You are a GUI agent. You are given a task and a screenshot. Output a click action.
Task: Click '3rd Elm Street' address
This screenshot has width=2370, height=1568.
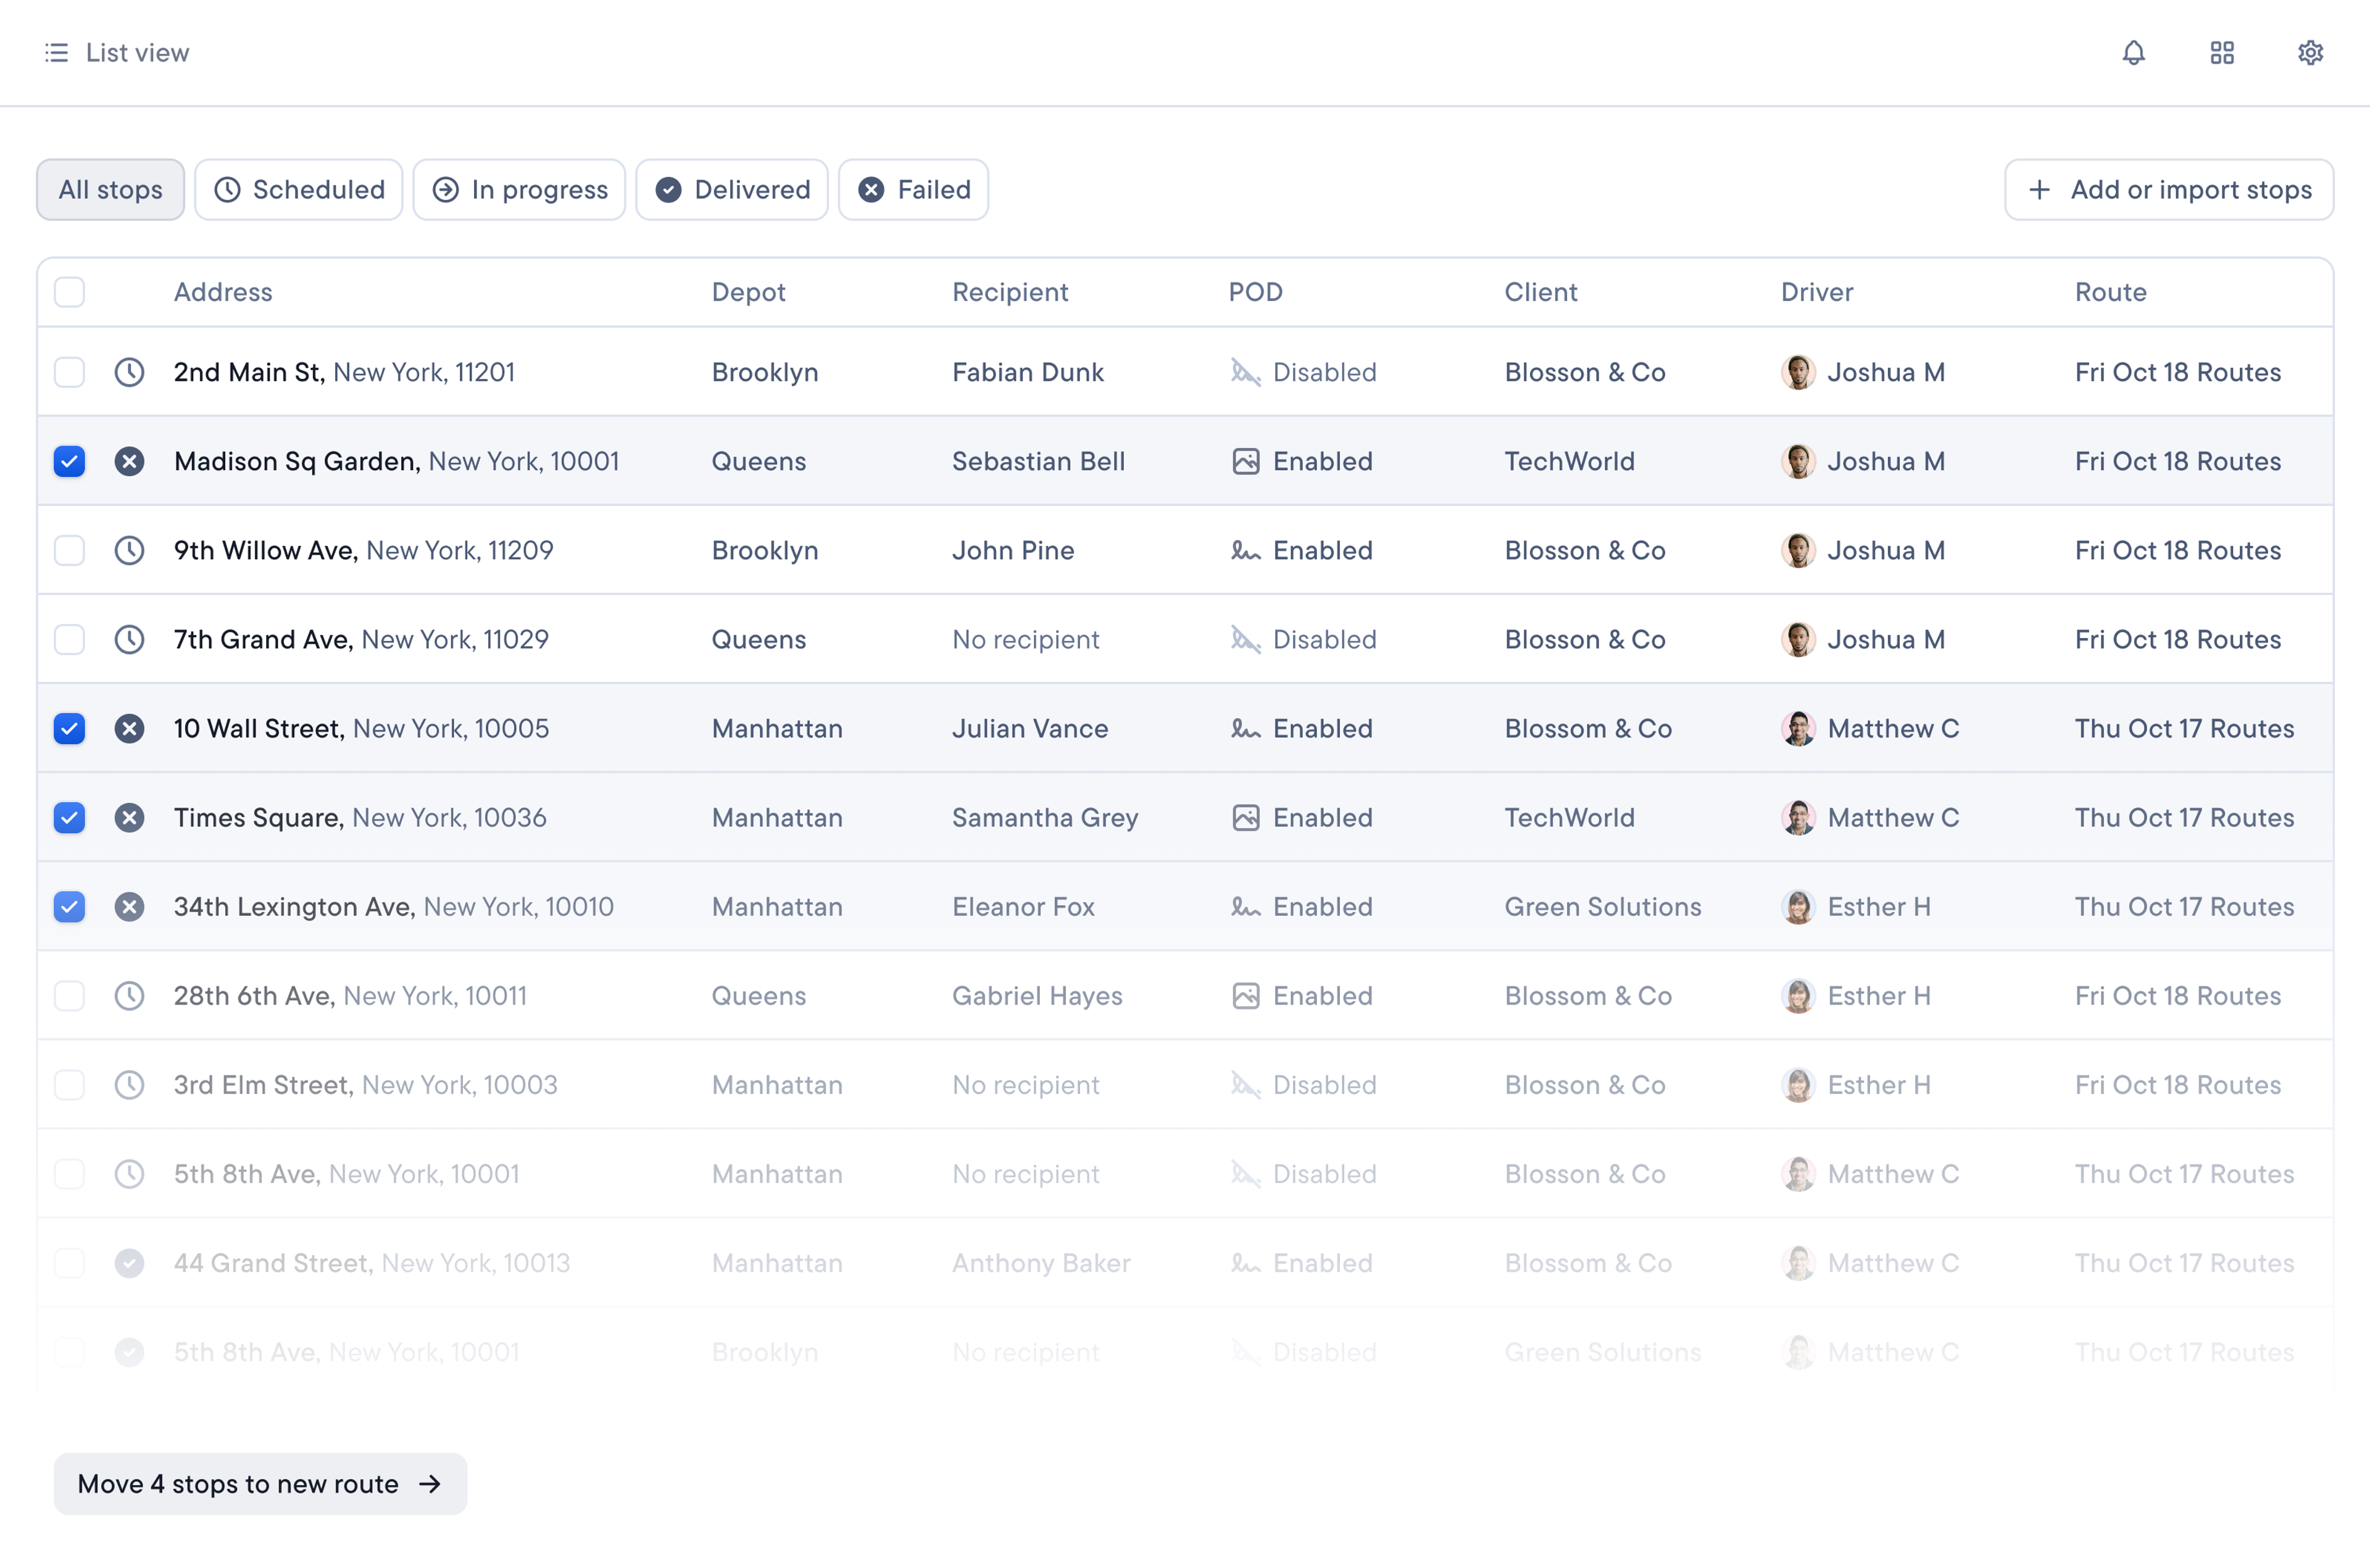(x=366, y=1084)
